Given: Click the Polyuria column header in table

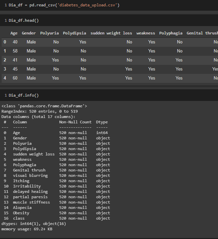Looking at the screenshot, I should 49,33.
